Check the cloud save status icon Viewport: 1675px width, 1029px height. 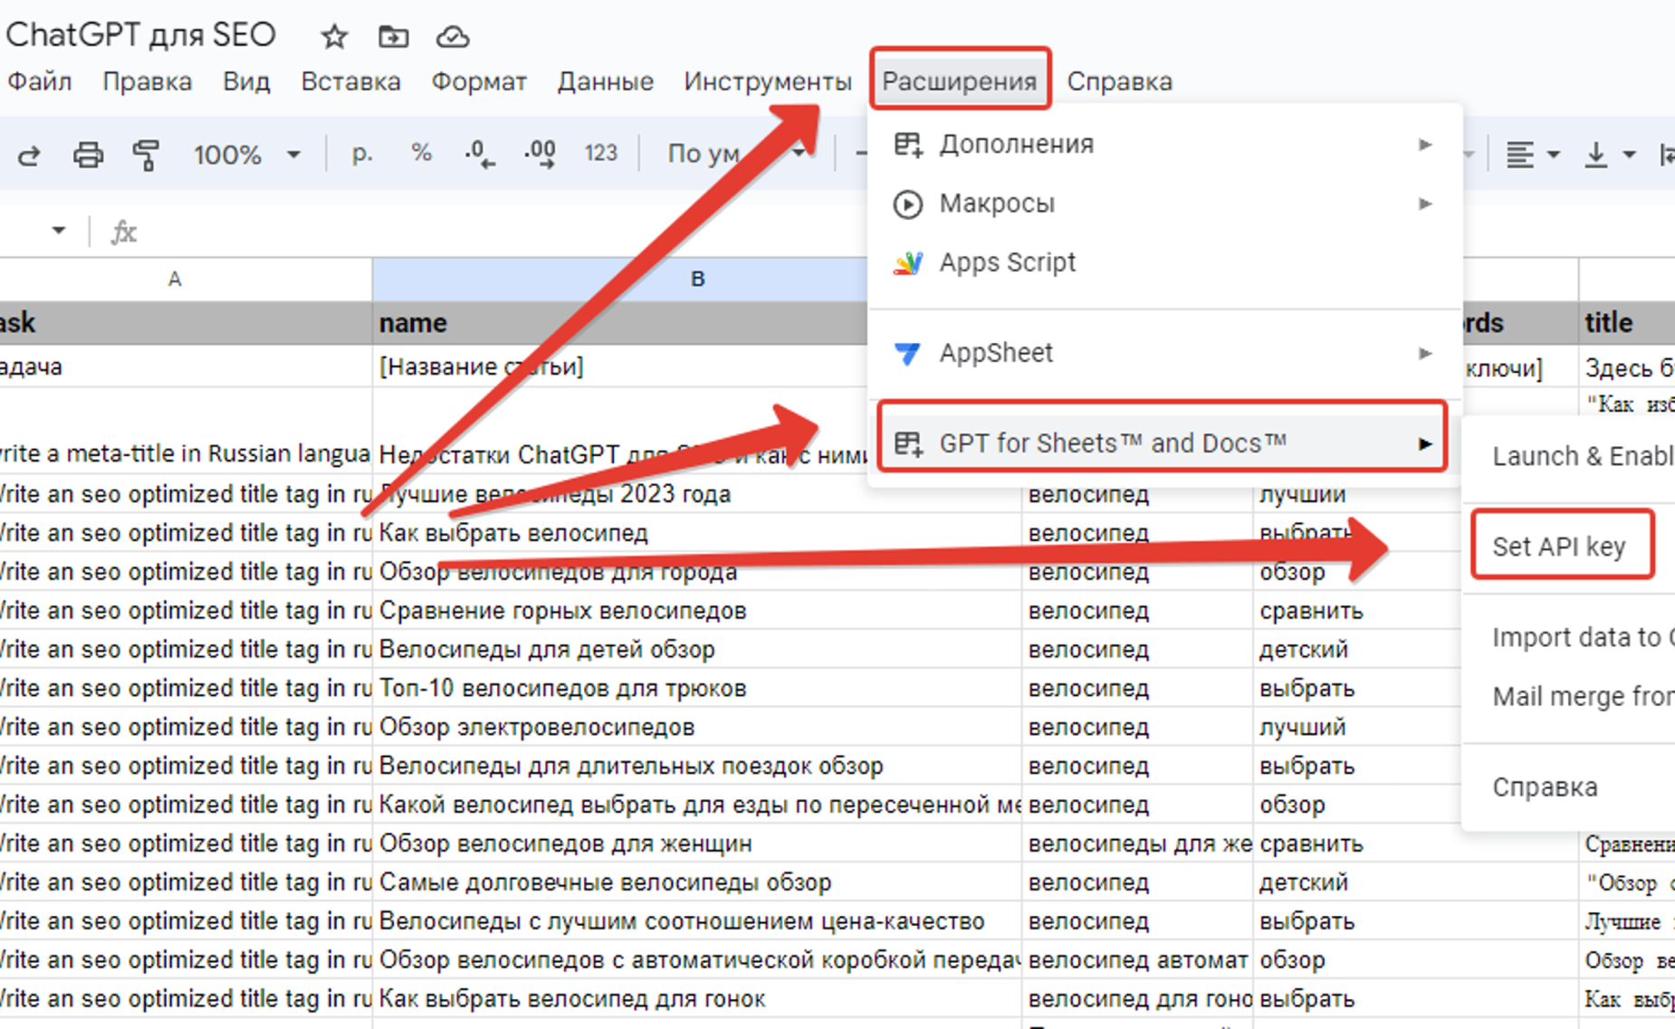(x=453, y=37)
